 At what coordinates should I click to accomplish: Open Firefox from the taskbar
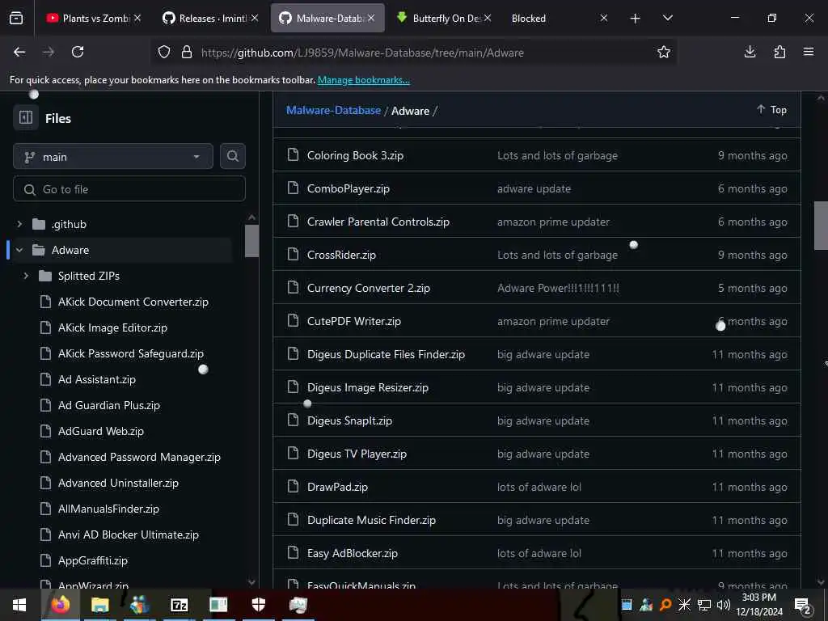click(x=60, y=605)
